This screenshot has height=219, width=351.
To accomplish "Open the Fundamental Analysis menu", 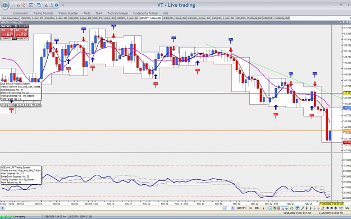I will pyautogui.click(x=145, y=13).
